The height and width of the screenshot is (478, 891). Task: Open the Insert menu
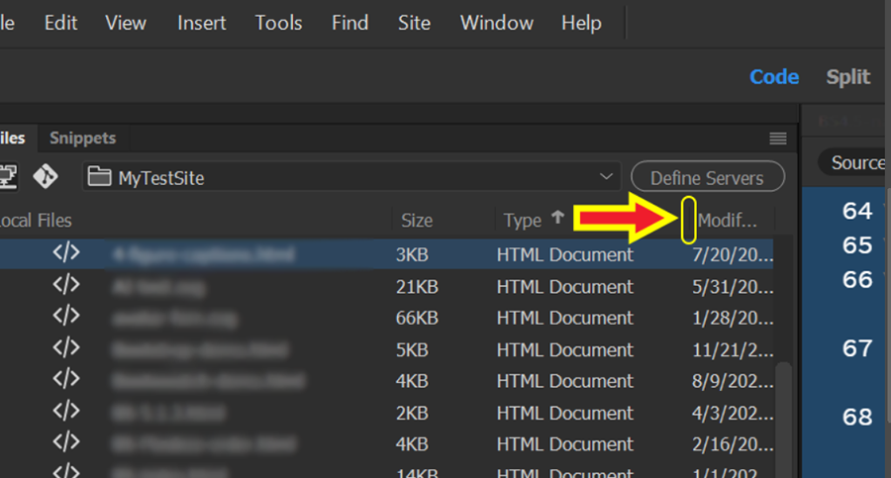[202, 23]
